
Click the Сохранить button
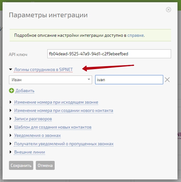[21, 165]
